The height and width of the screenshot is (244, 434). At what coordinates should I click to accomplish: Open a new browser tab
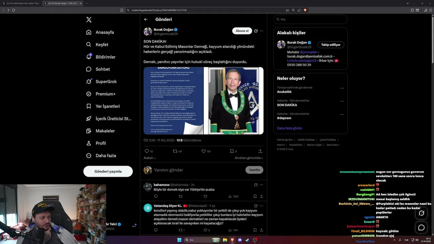click(x=86, y=3)
